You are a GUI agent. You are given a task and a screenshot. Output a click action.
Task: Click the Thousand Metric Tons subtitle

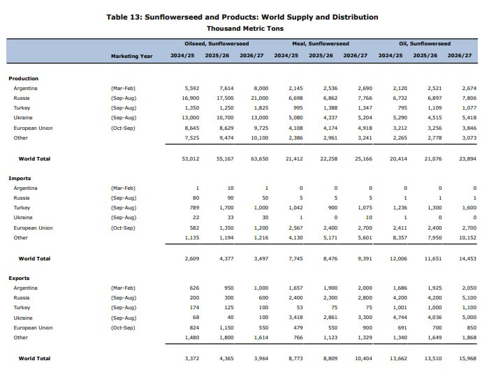click(245, 29)
